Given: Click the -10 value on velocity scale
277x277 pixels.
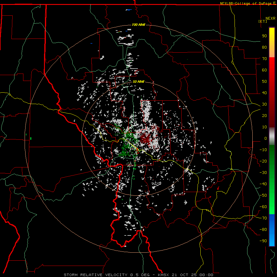Looking at the screenshot, I should tap(263, 150).
